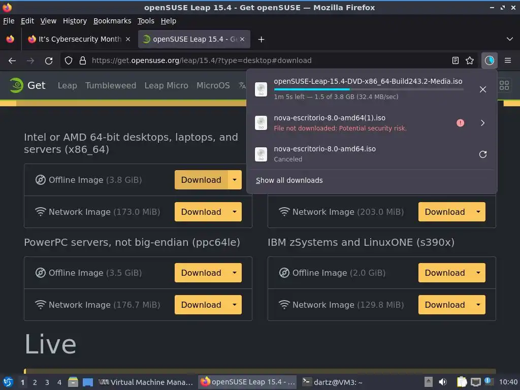Expand dropdown for 129.8 MiB Network Image
The image size is (520, 390).
pos(478,305)
